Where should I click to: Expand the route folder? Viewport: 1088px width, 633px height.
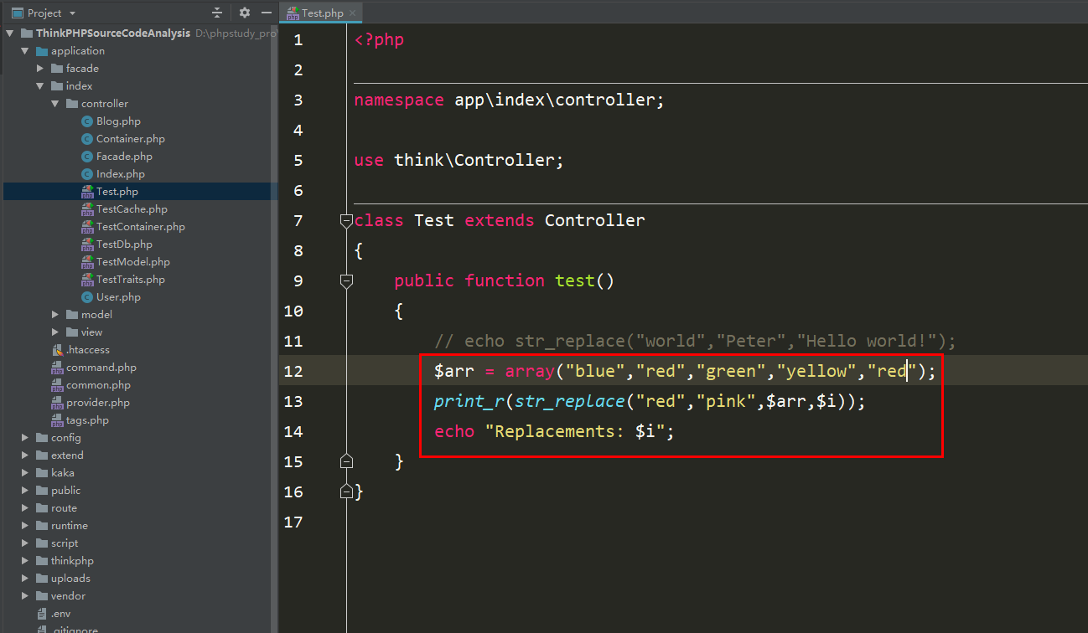[x=25, y=508]
